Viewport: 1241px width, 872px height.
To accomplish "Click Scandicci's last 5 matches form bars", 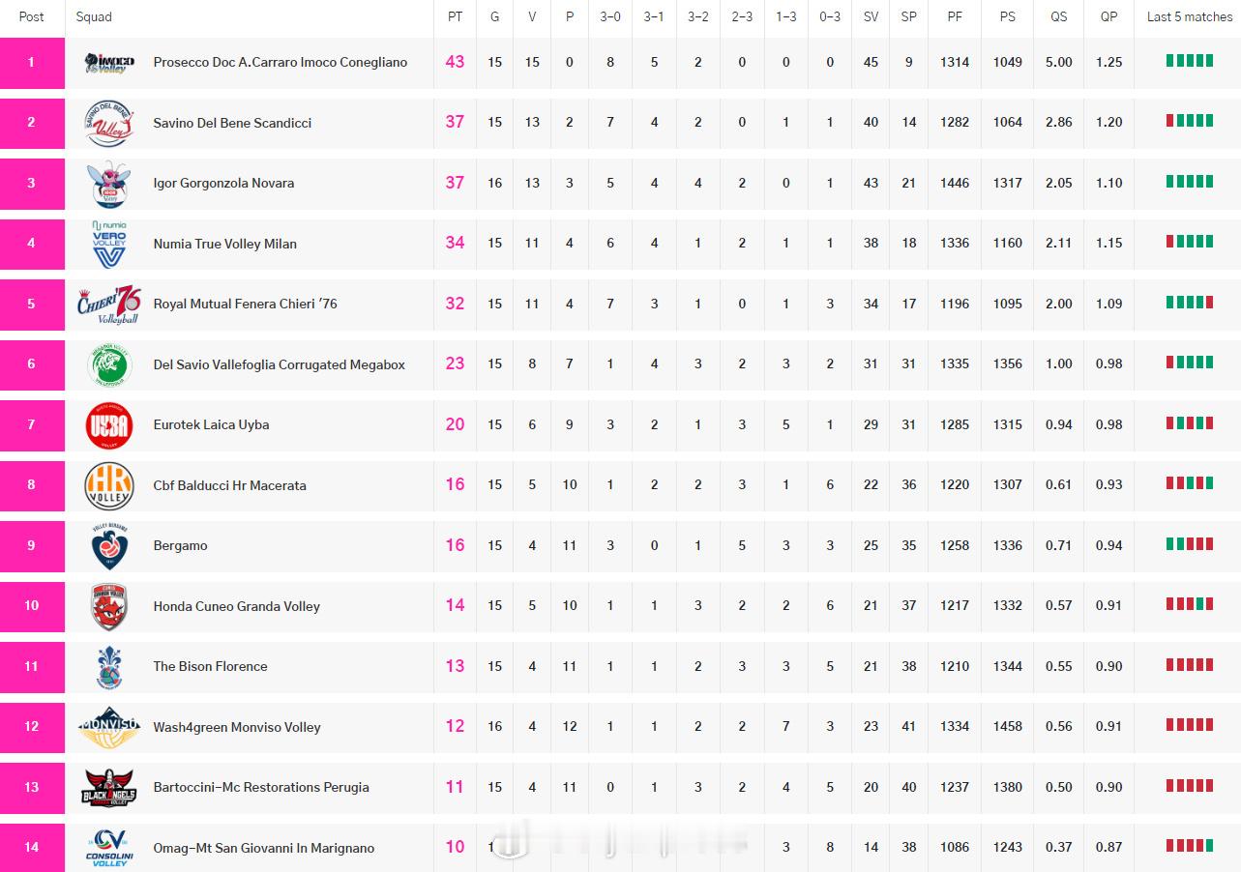I will (1190, 121).
